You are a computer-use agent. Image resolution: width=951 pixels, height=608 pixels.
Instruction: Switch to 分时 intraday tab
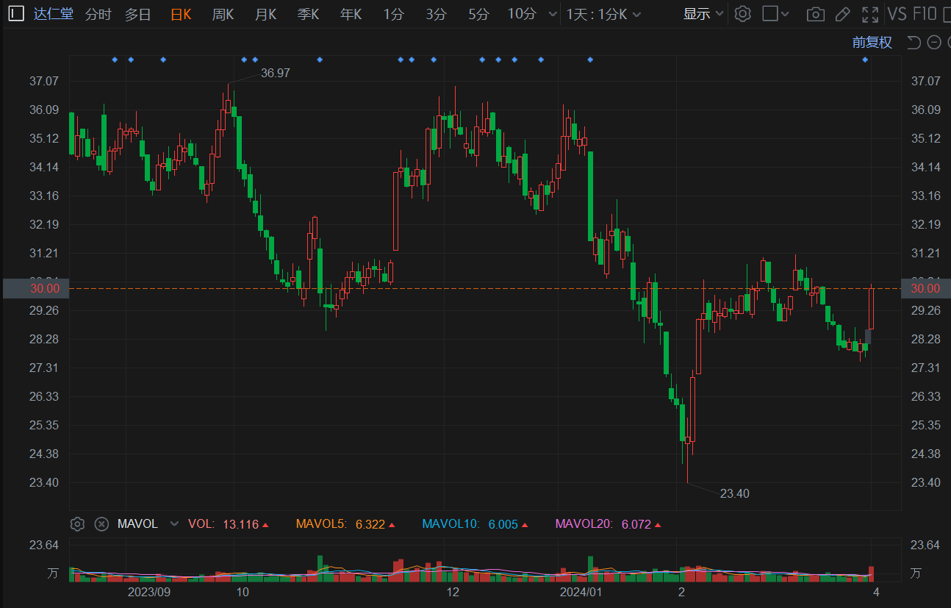(x=98, y=14)
